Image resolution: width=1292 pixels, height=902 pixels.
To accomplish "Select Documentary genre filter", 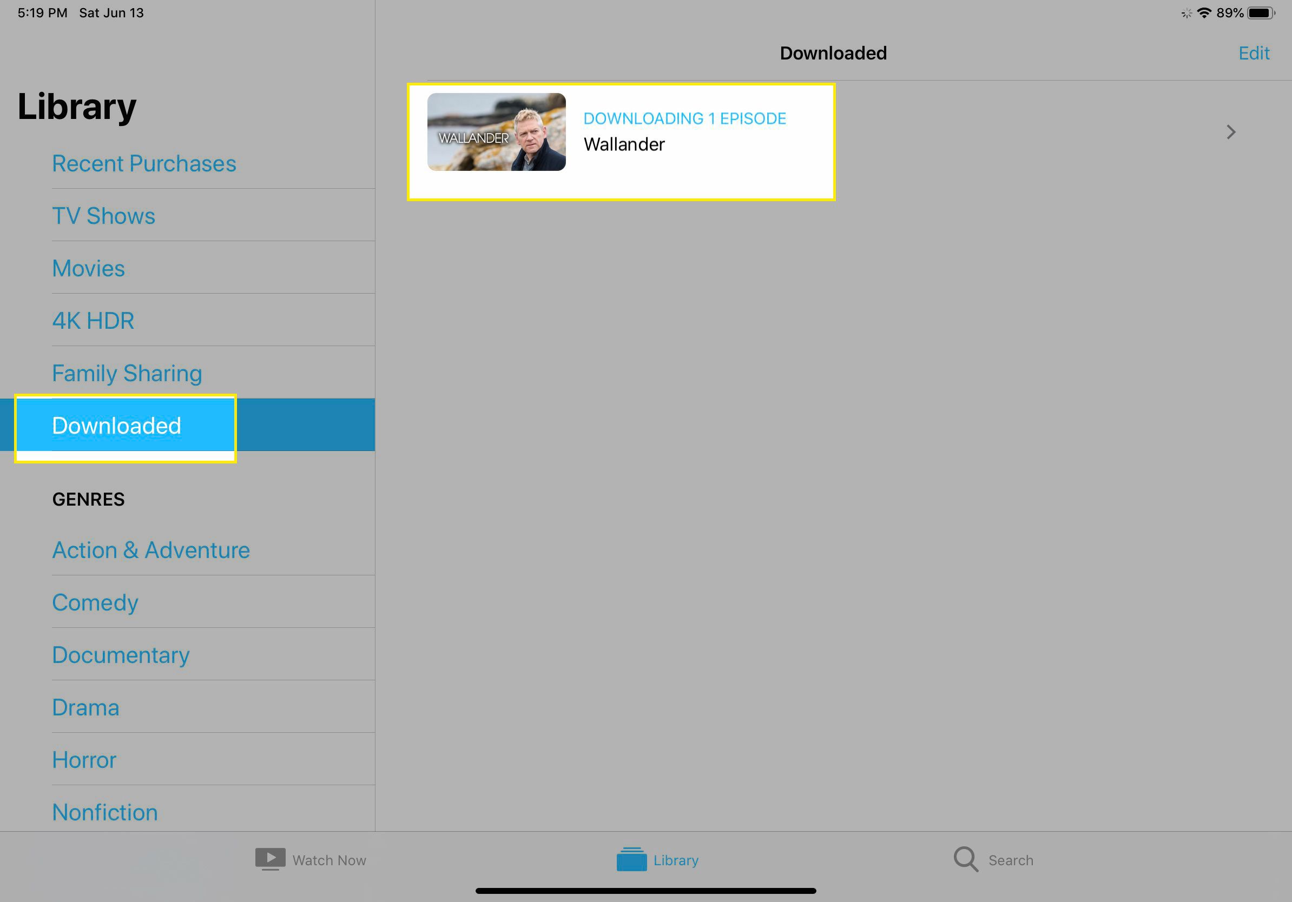I will [x=121, y=655].
